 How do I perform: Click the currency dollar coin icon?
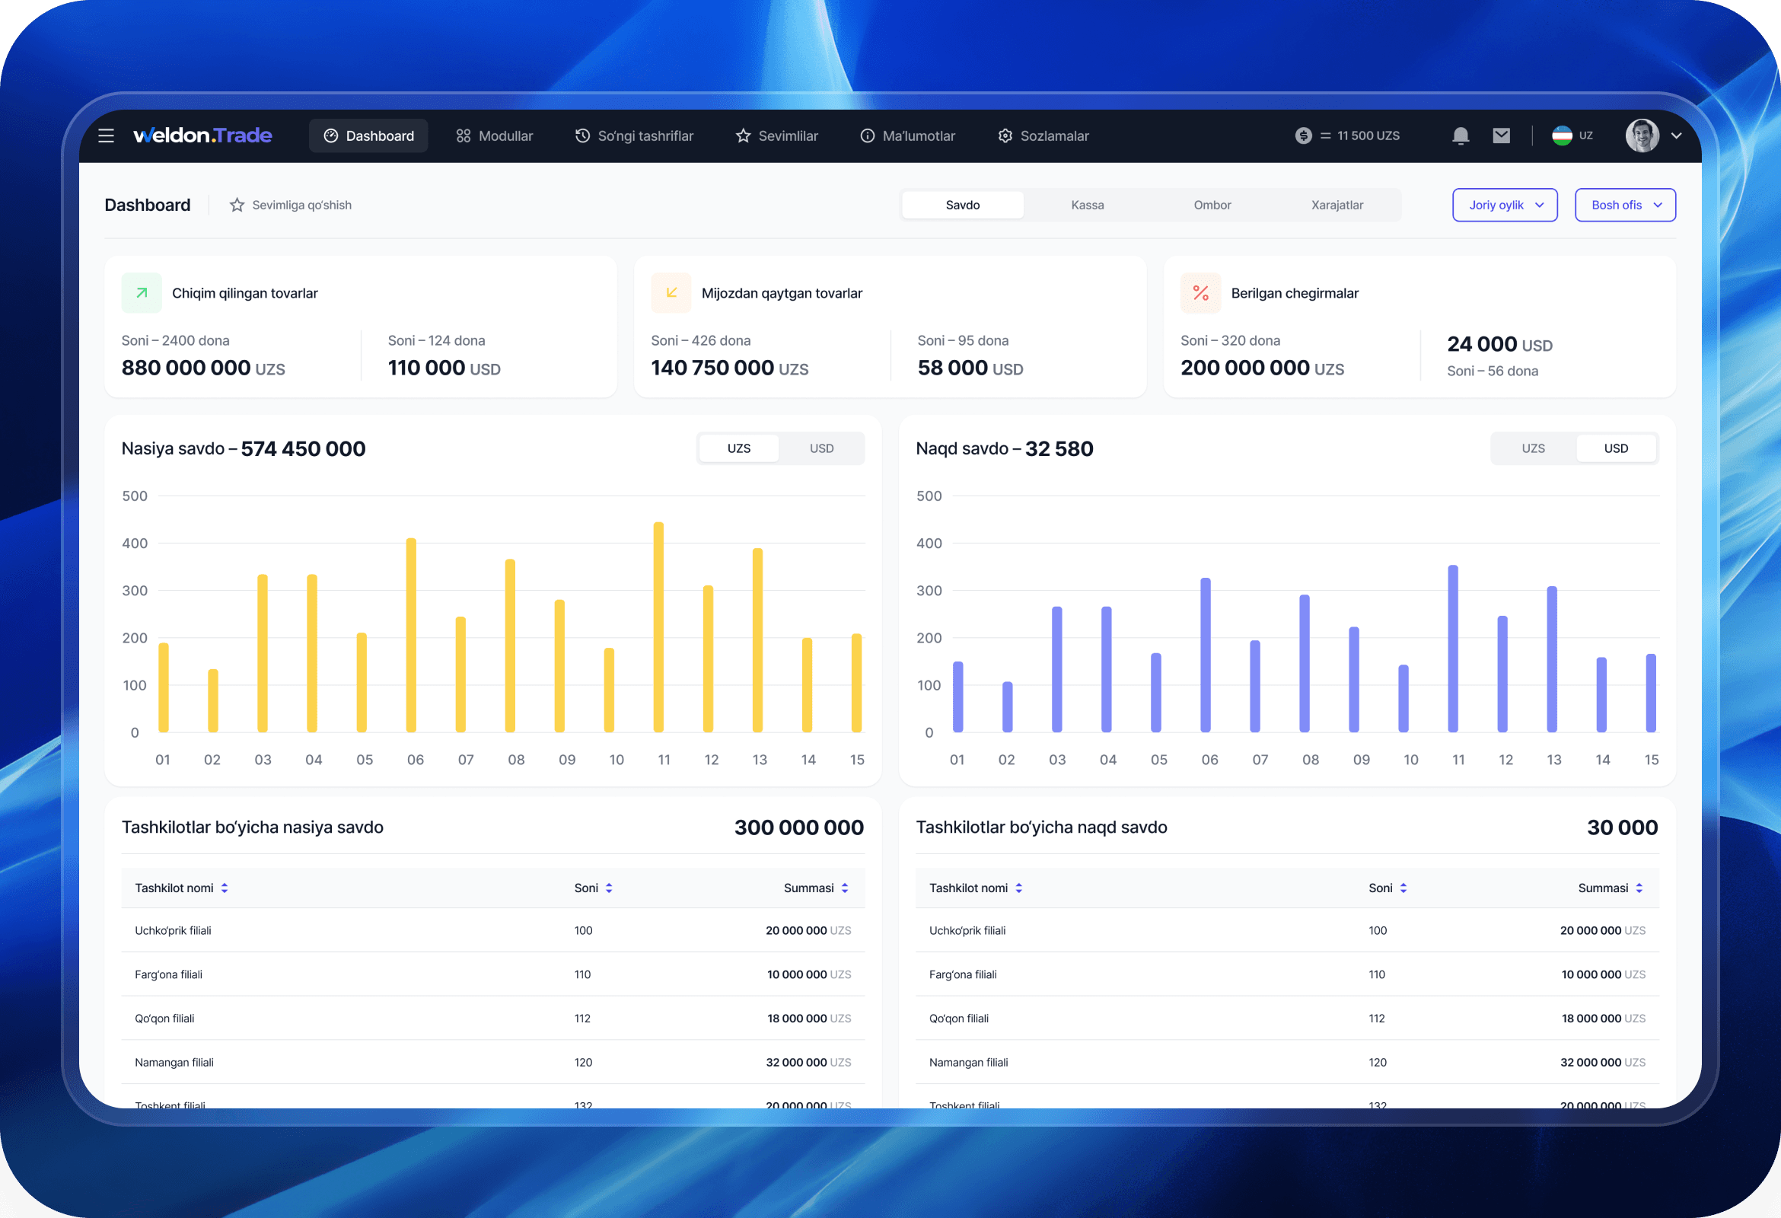pyautogui.click(x=1303, y=136)
